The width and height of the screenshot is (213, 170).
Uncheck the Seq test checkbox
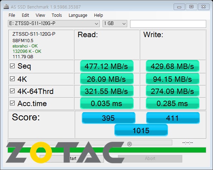click(13, 66)
